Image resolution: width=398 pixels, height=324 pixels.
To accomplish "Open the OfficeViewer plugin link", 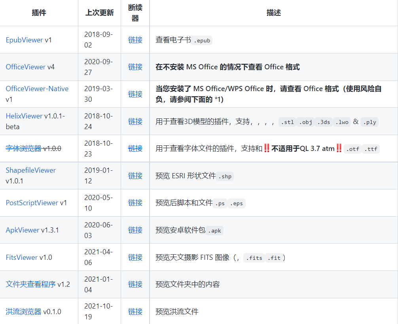I will [25, 67].
